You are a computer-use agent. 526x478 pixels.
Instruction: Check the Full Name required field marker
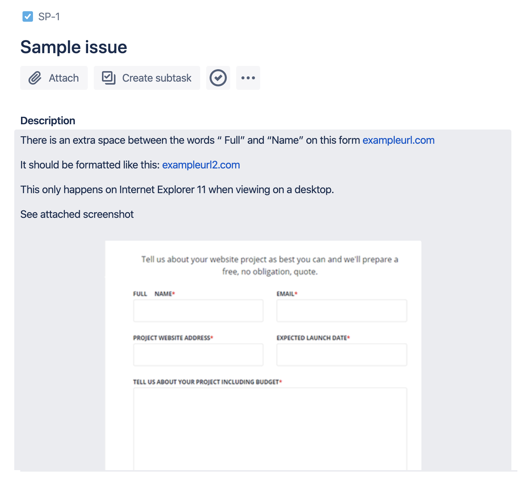pos(174,293)
